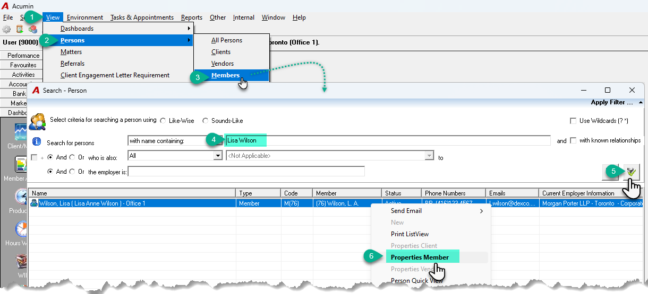The image size is (648, 294).
Task: Open the Persons submenu item
Action: pos(118,40)
